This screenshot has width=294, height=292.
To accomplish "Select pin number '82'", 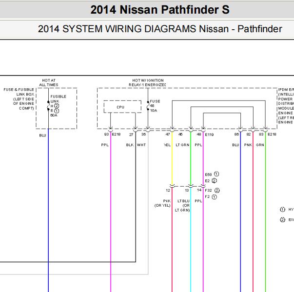I will (249, 135).
